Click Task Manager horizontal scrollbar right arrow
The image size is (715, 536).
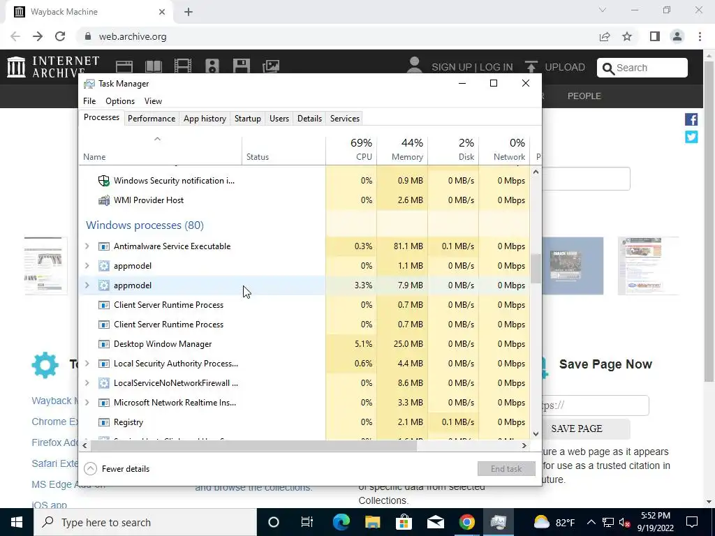tap(524, 445)
